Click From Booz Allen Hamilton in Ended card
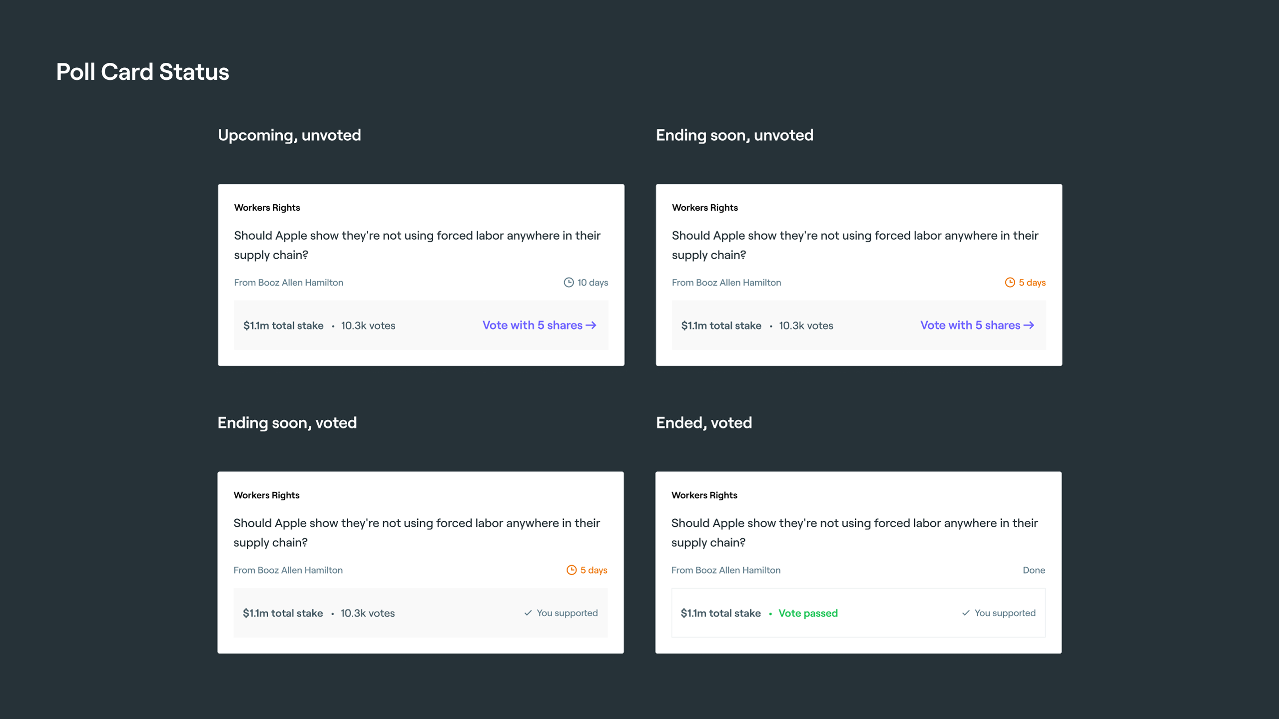Screen dimensions: 1279x719 [x=725, y=570]
